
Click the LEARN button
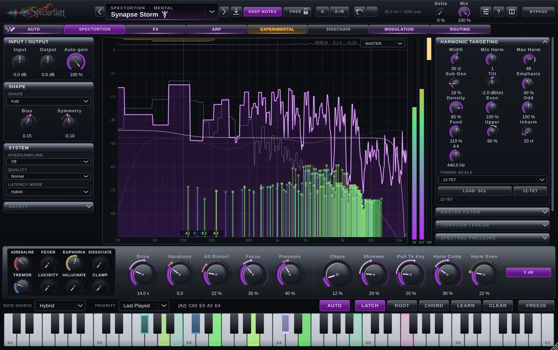(x=466, y=305)
